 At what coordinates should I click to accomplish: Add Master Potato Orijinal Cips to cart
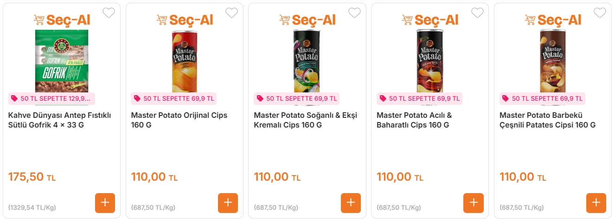(x=228, y=203)
